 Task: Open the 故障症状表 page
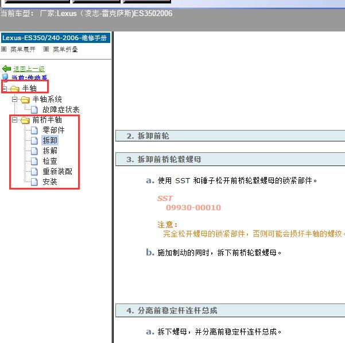click(61, 109)
